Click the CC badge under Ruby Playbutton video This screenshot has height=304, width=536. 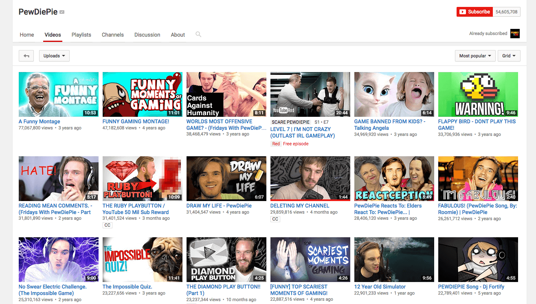108,225
